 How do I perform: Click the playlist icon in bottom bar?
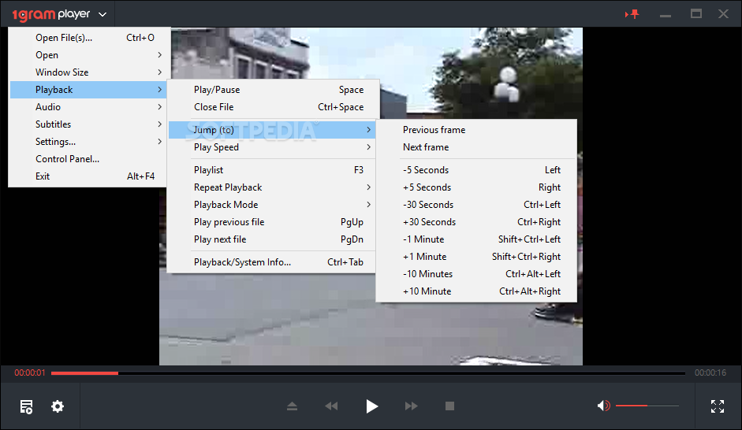[27, 406]
